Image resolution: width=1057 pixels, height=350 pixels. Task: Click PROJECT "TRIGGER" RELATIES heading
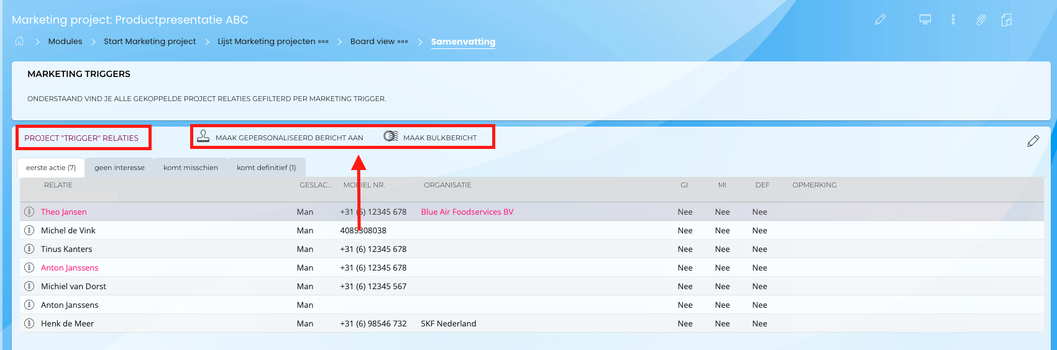(81, 138)
